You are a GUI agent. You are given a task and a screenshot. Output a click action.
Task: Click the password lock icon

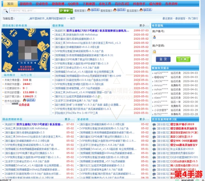[x=154, y=52]
